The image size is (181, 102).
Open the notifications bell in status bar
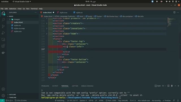(178, 101)
